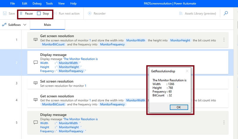Open the Edit menu

tap(25, 4)
